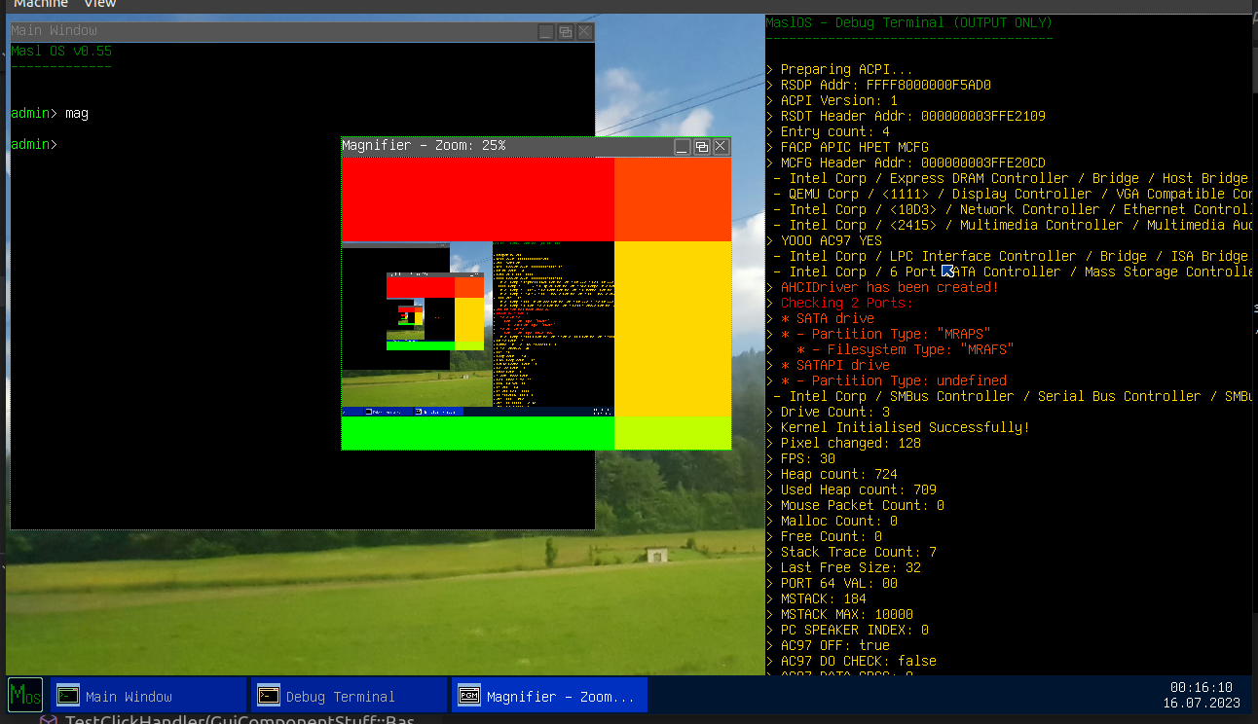Click the 'QEMU Corp / <1111>' device line
The height and width of the screenshot is (724, 1258).
[1013, 194]
